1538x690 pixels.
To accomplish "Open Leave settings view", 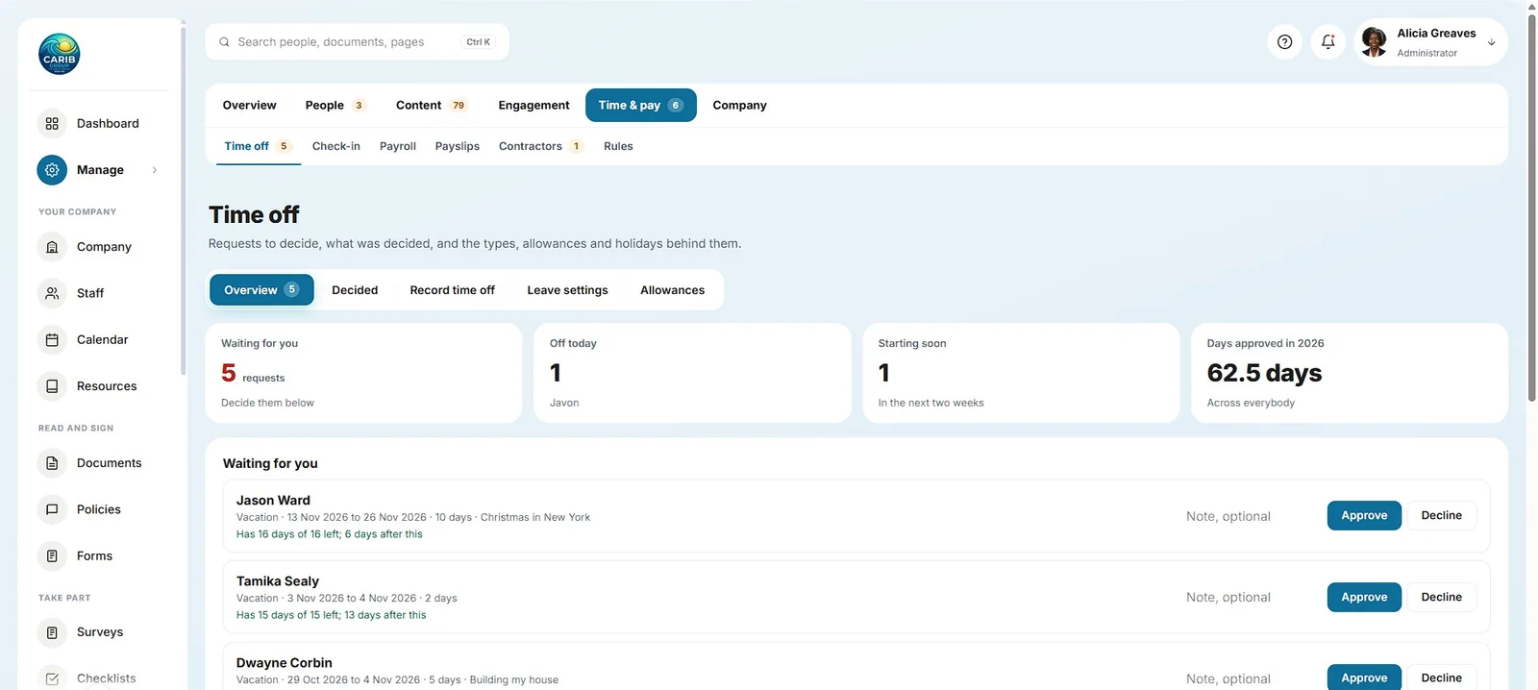I will (x=567, y=290).
